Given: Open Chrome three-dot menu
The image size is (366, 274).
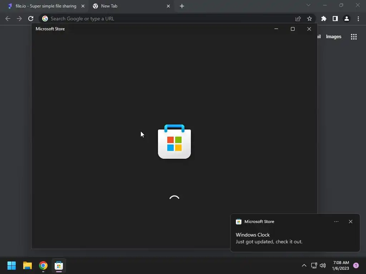Looking at the screenshot, I should (358, 19).
